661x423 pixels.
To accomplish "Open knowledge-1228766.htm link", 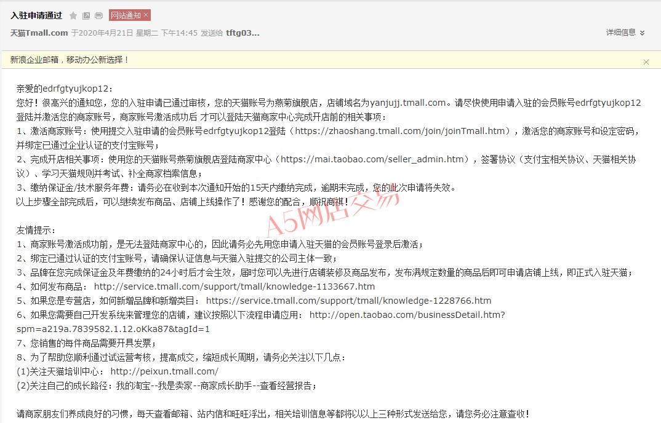I will click(x=348, y=301).
